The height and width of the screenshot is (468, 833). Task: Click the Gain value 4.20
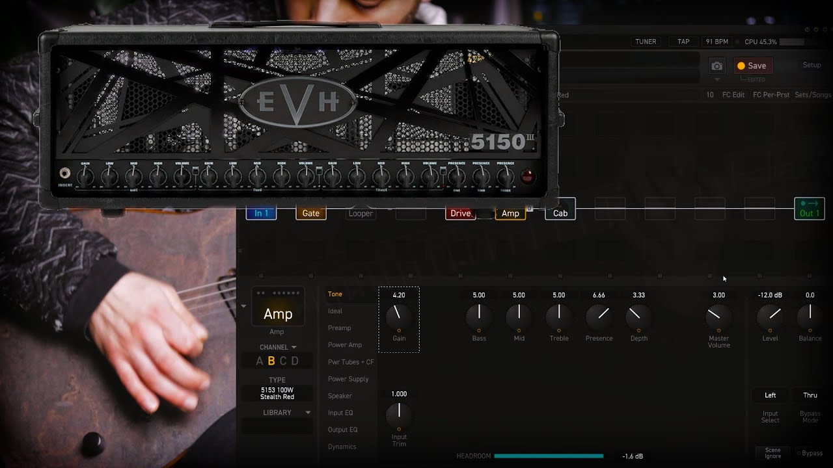click(399, 295)
